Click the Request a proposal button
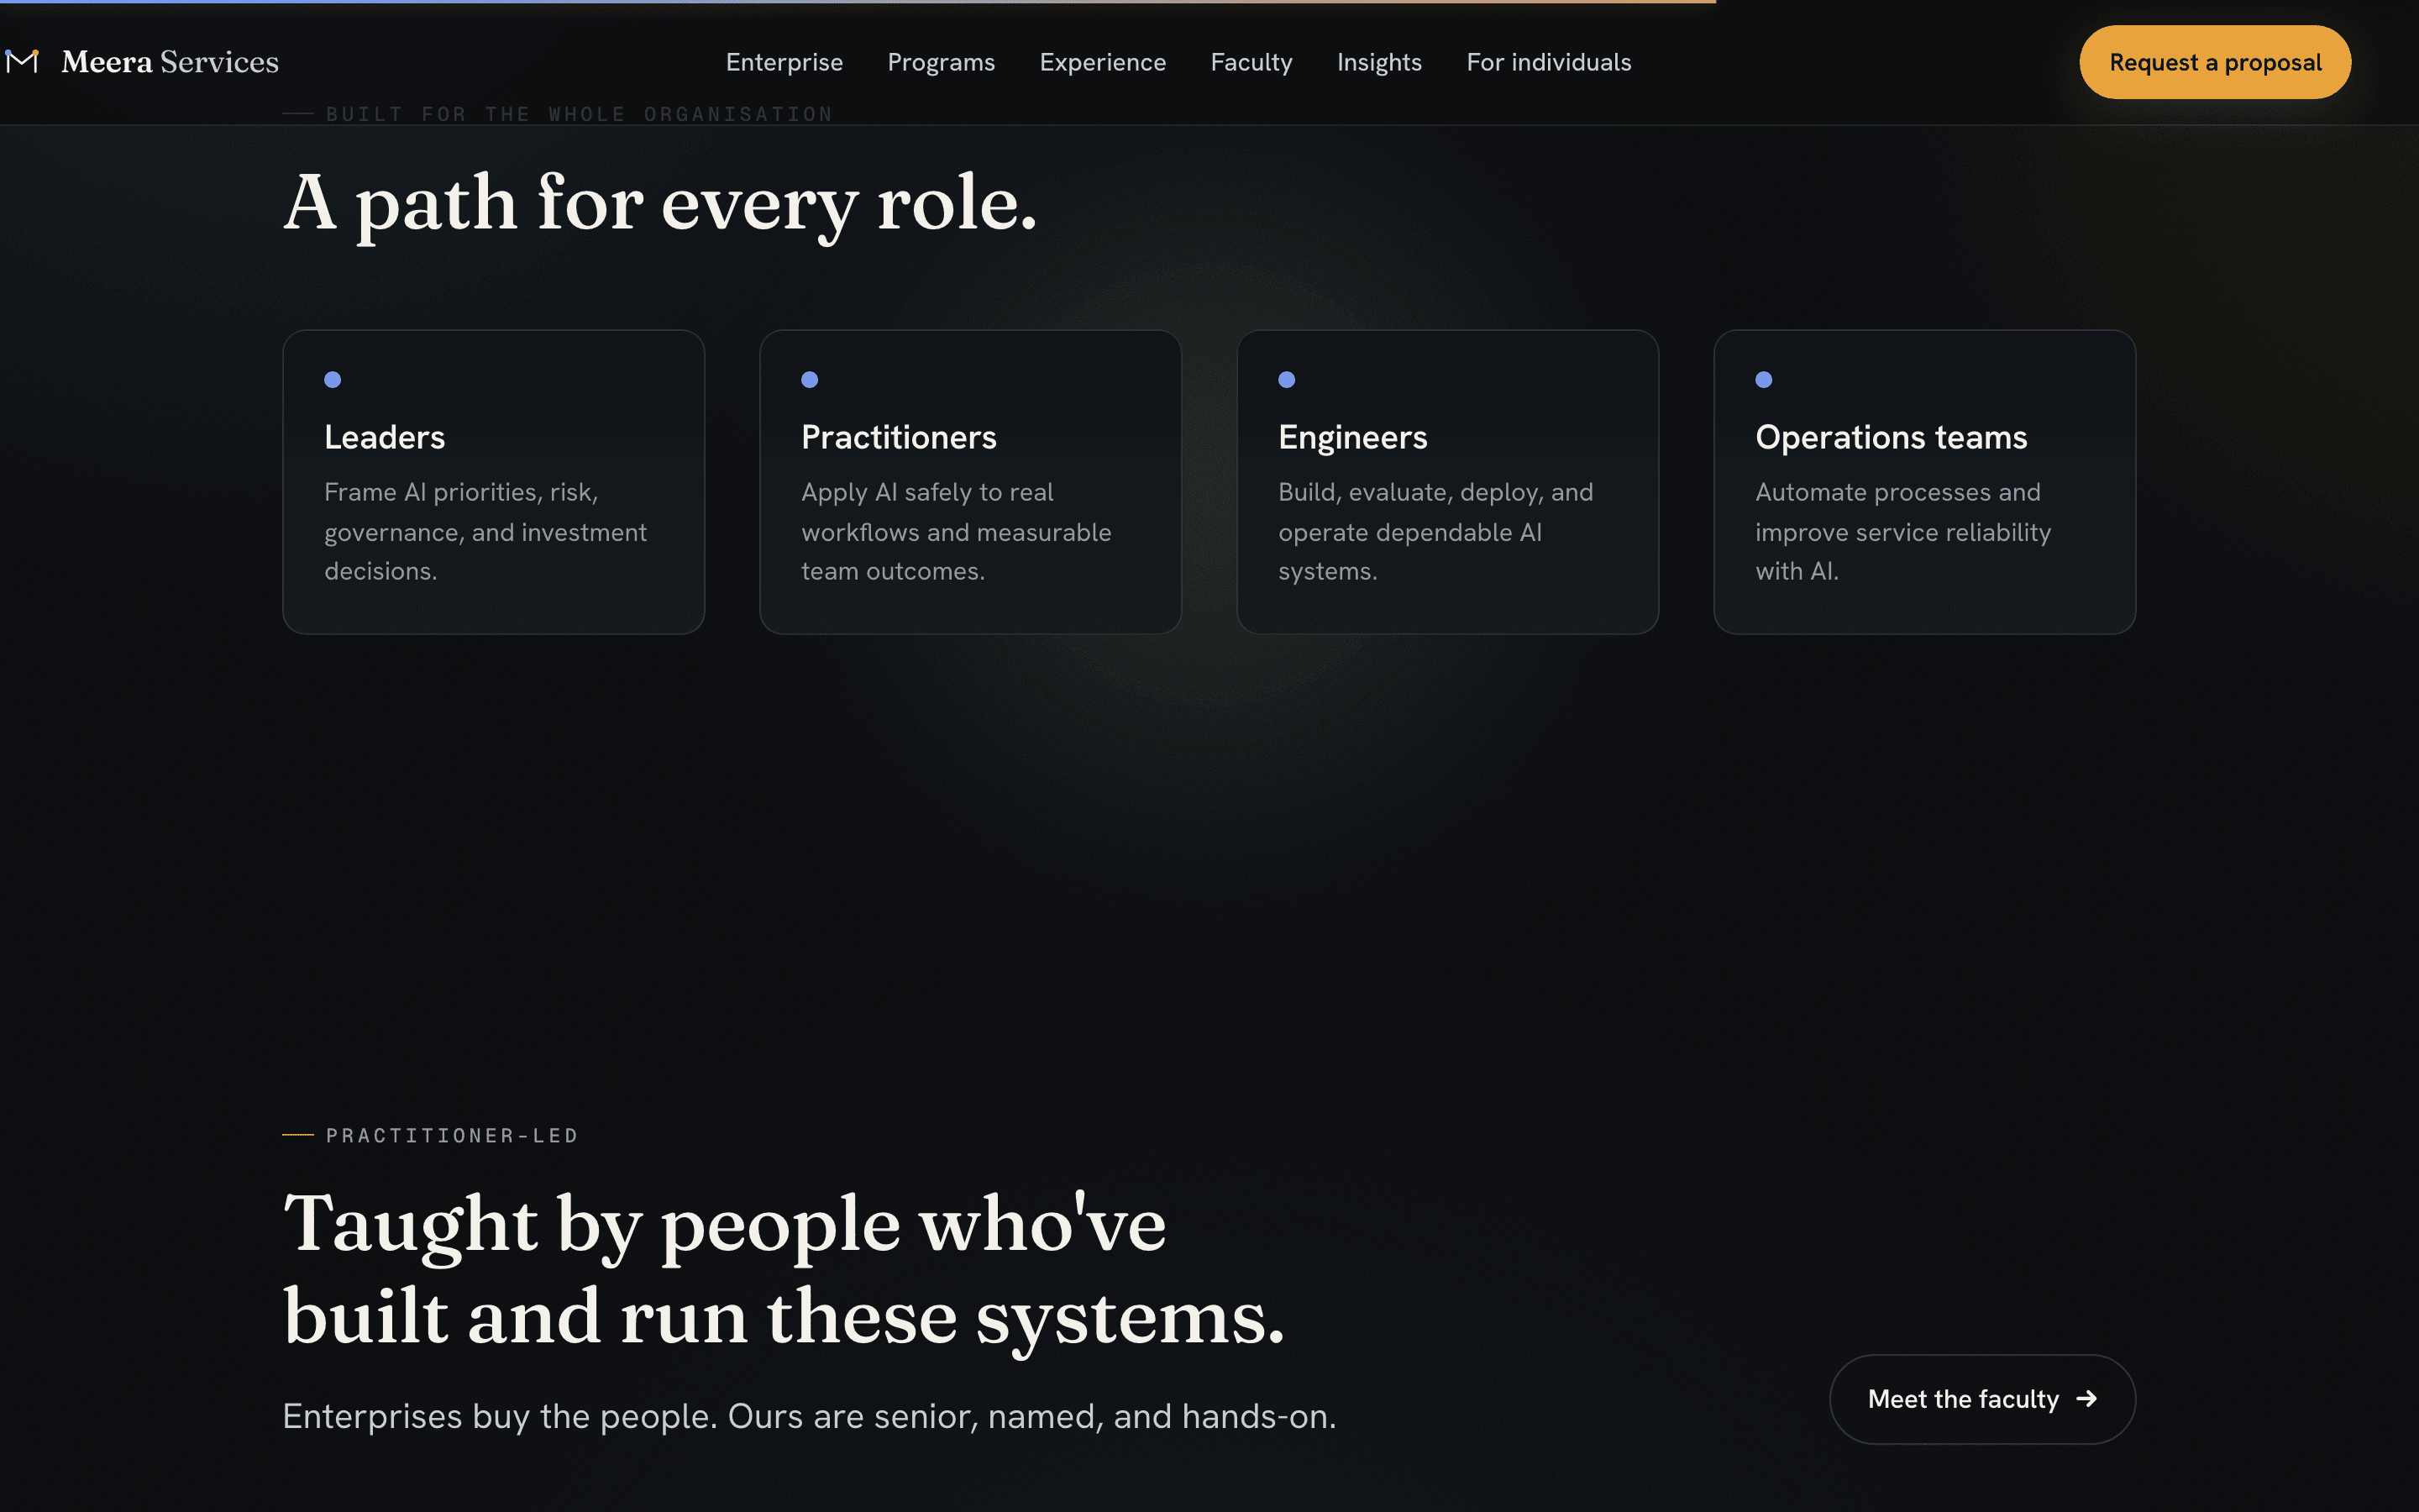The width and height of the screenshot is (2419, 1512). click(x=2215, y=62)
